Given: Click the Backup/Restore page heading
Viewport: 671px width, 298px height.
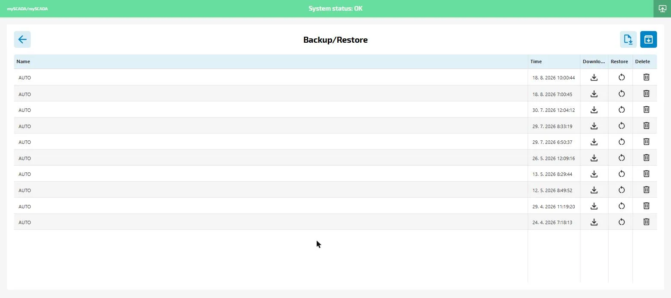Looking at the screenshot, I should click(335, 40).
